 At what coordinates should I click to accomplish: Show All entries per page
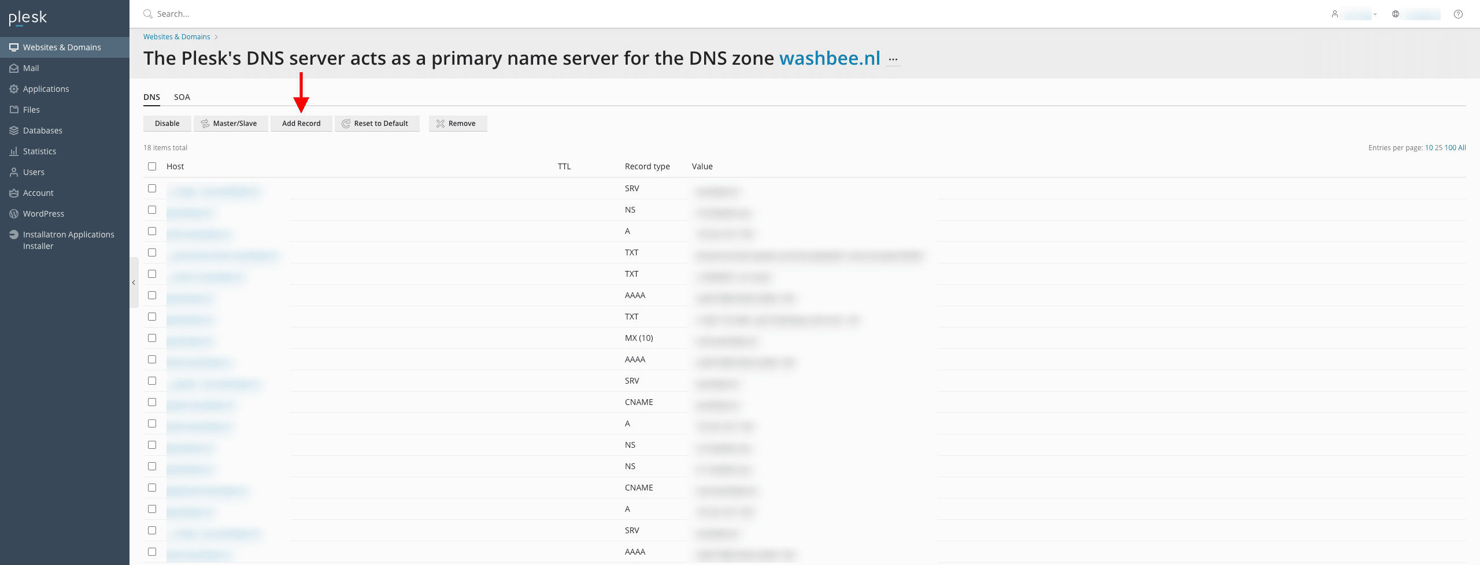pos(1461,148)
